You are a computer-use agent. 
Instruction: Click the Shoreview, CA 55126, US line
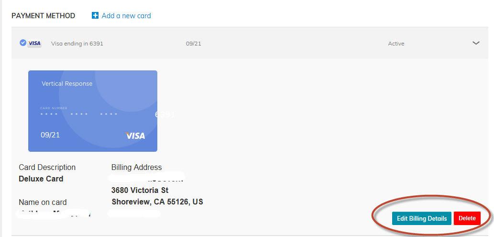click(x=157, y=202)
